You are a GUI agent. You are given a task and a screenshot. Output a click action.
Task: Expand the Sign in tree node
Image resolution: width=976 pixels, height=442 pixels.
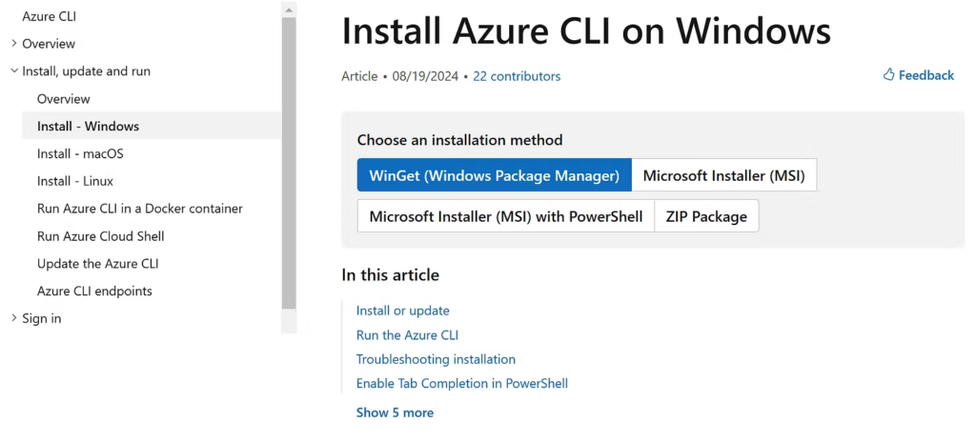click(x=14, y=318)
